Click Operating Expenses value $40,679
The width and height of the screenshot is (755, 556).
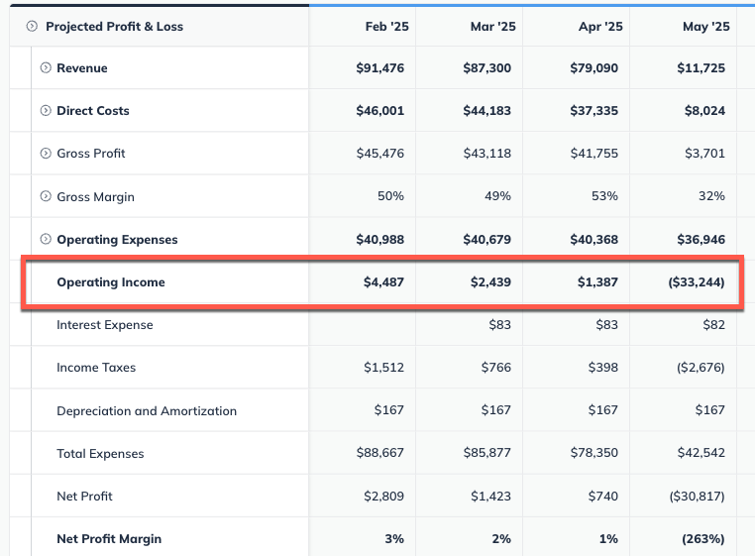coord(486,240)
